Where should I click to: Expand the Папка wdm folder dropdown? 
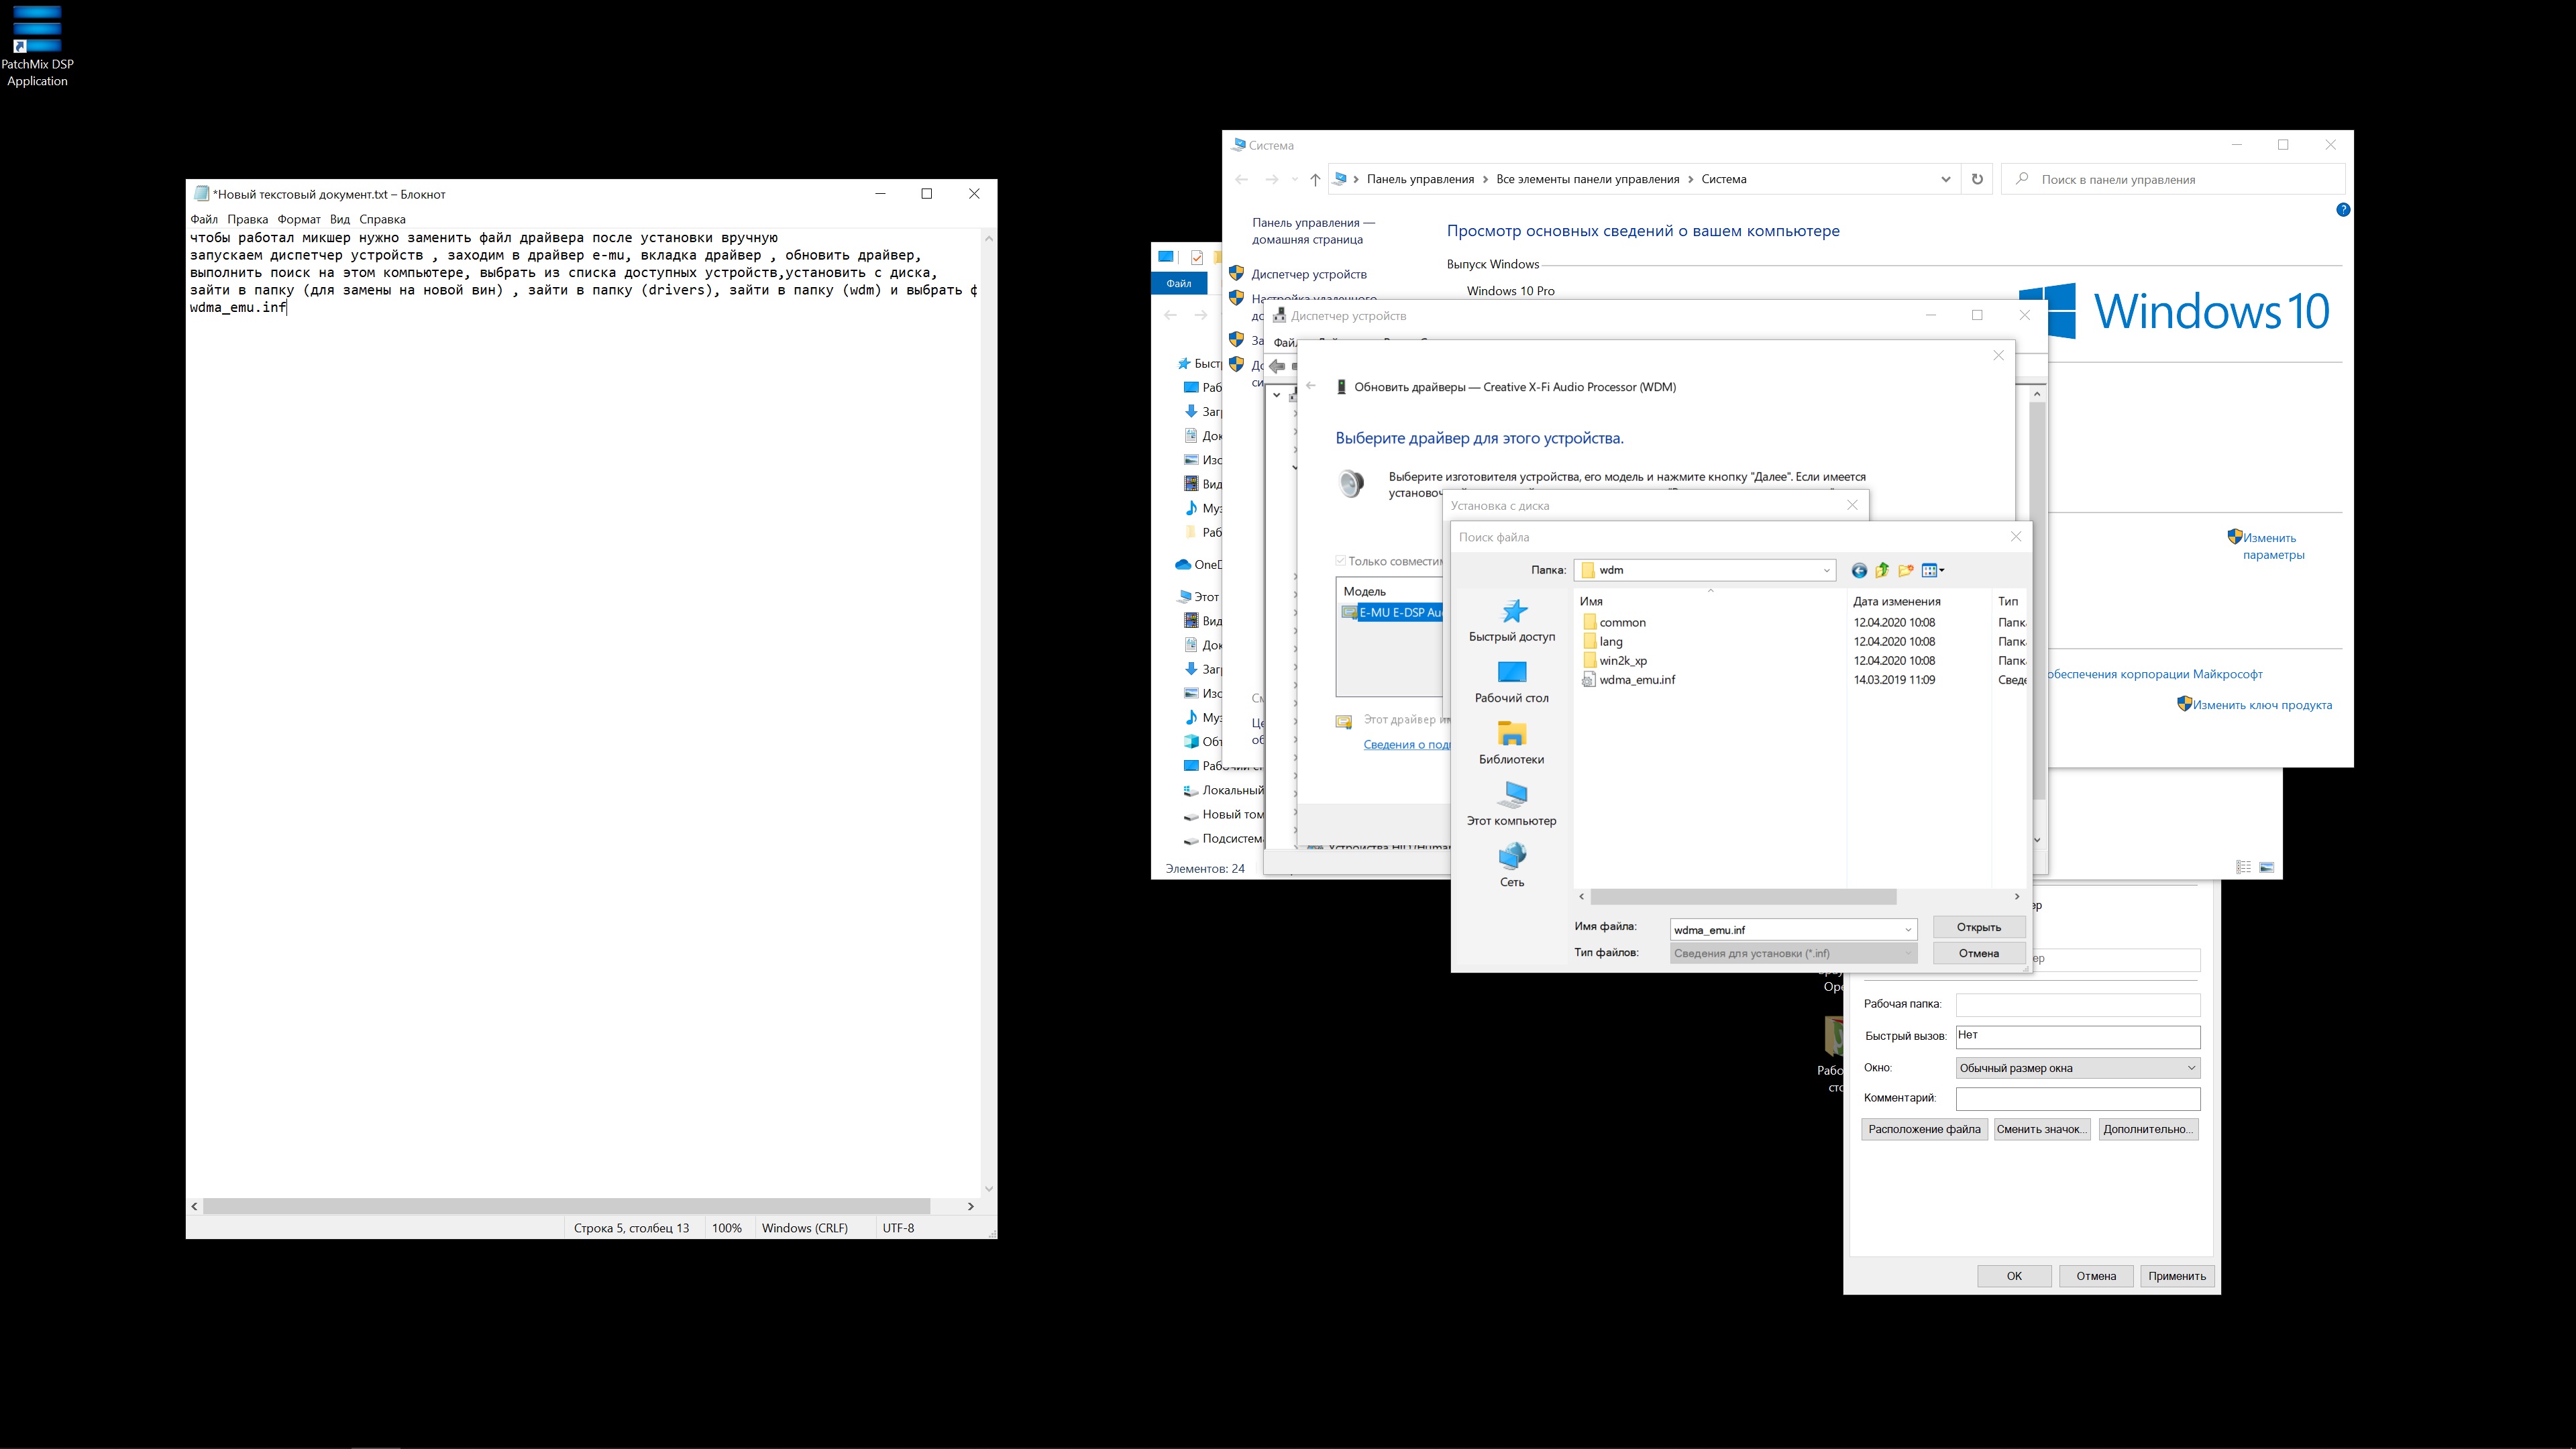[x=1826, y=570]
